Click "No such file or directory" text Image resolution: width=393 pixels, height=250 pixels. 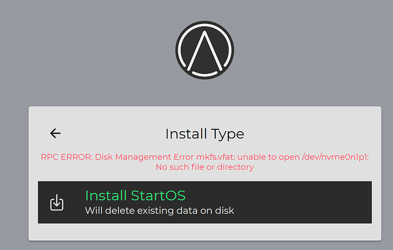coord(205,167)
